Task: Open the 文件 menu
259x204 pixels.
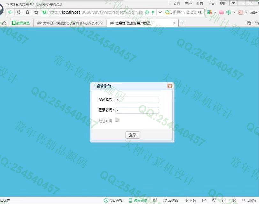Action: pyautogui.click(x=176, y=4)
